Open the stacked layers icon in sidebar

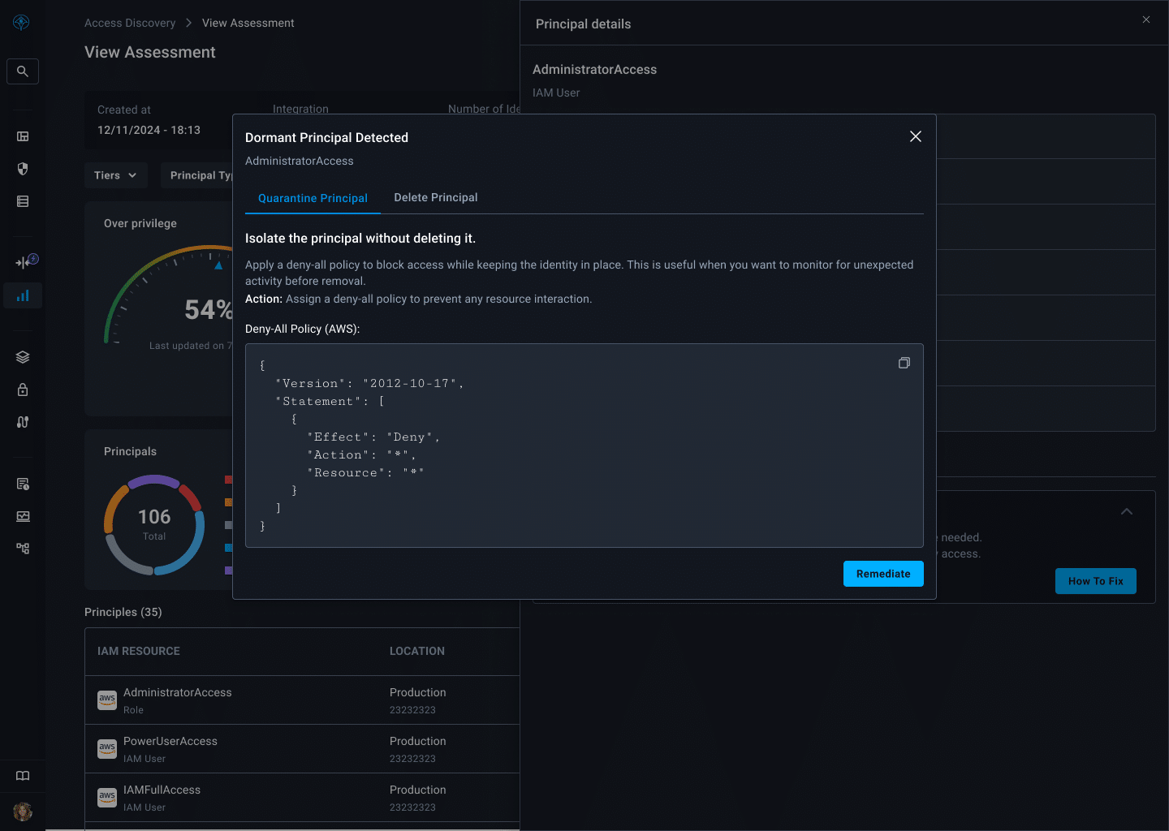pos(23,357)
